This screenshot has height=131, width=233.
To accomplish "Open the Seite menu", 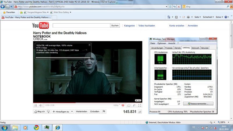I will (x=197, y=17).
